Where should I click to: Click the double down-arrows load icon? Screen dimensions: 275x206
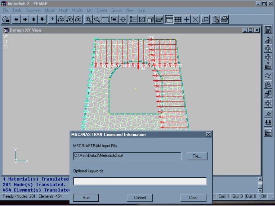pos(268,122)
